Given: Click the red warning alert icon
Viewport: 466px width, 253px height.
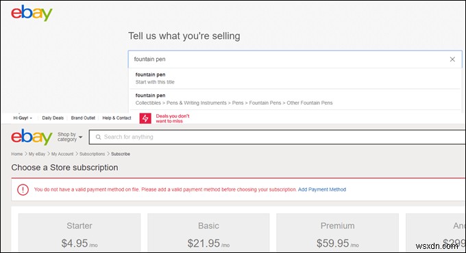Looking at the screenshot, I should 23,190.
